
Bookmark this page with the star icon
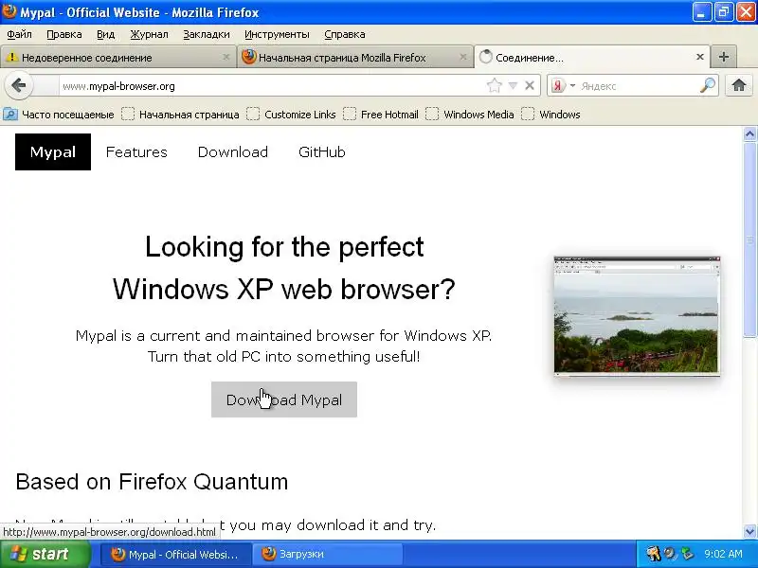tap(494, 86)
